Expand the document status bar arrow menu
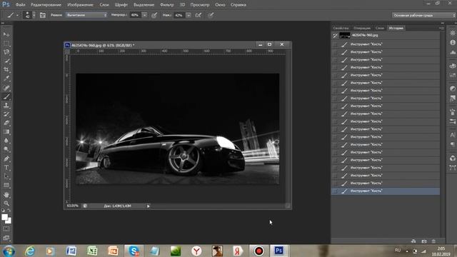457x257 pixels. (148, 206)
